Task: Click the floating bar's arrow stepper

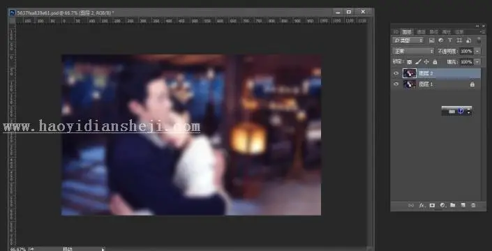Action: [469, 111]
